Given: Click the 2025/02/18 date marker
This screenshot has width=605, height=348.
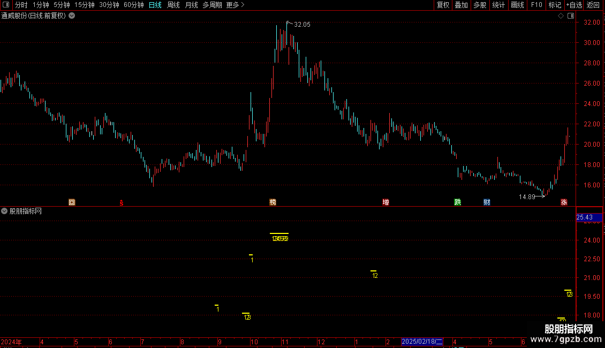Looking at the screenshot, I should (422, 342).
